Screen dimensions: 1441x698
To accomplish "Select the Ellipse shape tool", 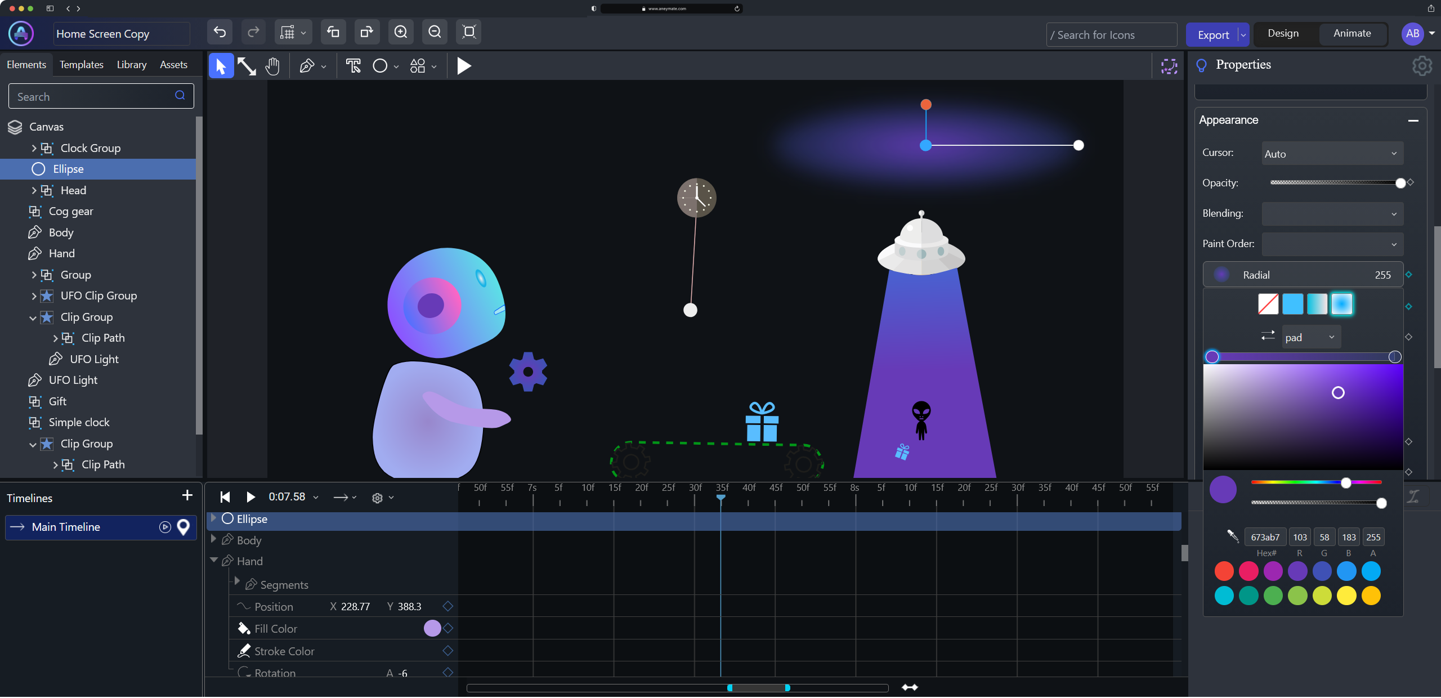I will (379, 66).
